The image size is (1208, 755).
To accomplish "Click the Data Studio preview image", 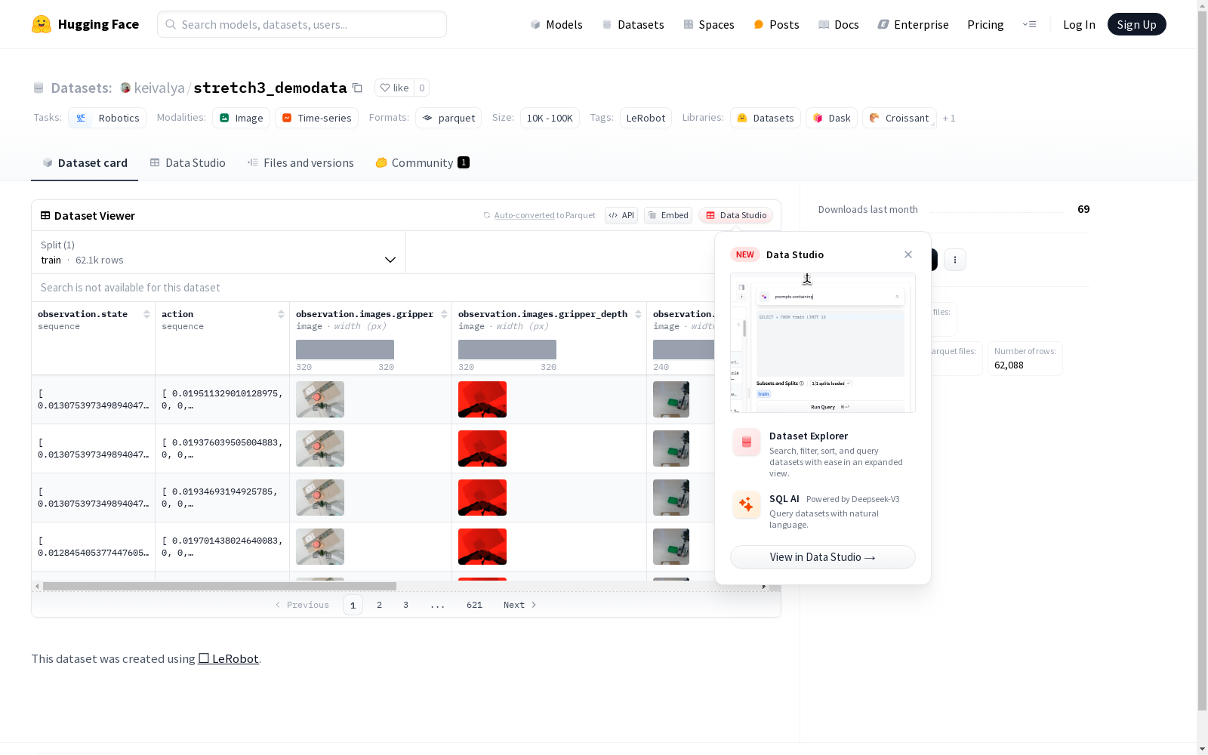I will click(x=823, y=343).
